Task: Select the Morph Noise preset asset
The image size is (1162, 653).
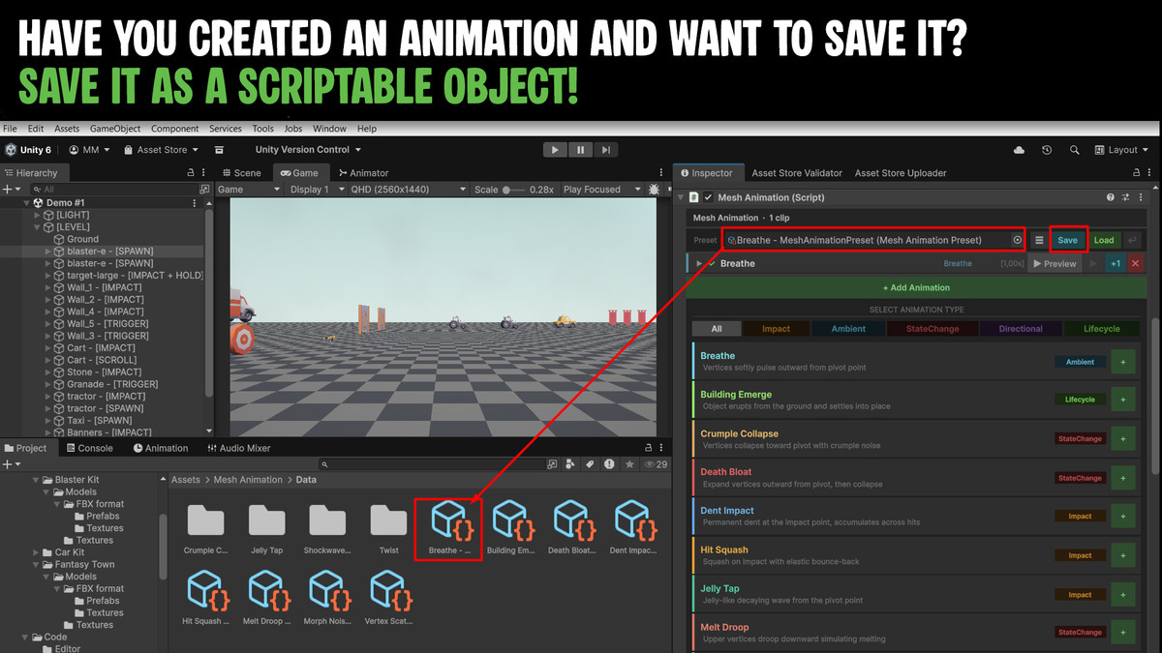Action: pos(326,599)
